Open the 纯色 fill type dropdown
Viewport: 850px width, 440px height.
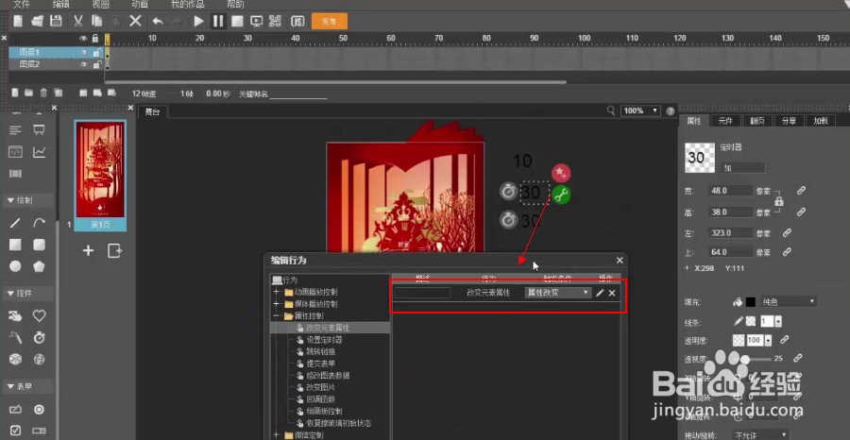pos(789,302)
